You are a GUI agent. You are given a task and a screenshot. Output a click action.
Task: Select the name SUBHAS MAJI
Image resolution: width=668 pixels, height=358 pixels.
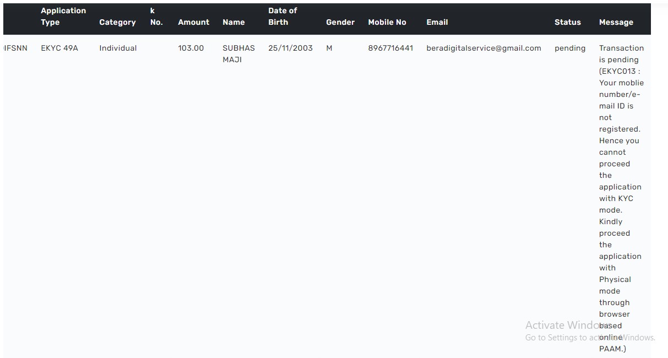coord(238,53)
